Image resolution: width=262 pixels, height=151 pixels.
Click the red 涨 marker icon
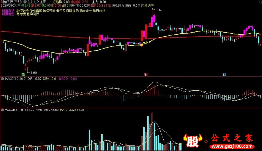click(146, 75)
